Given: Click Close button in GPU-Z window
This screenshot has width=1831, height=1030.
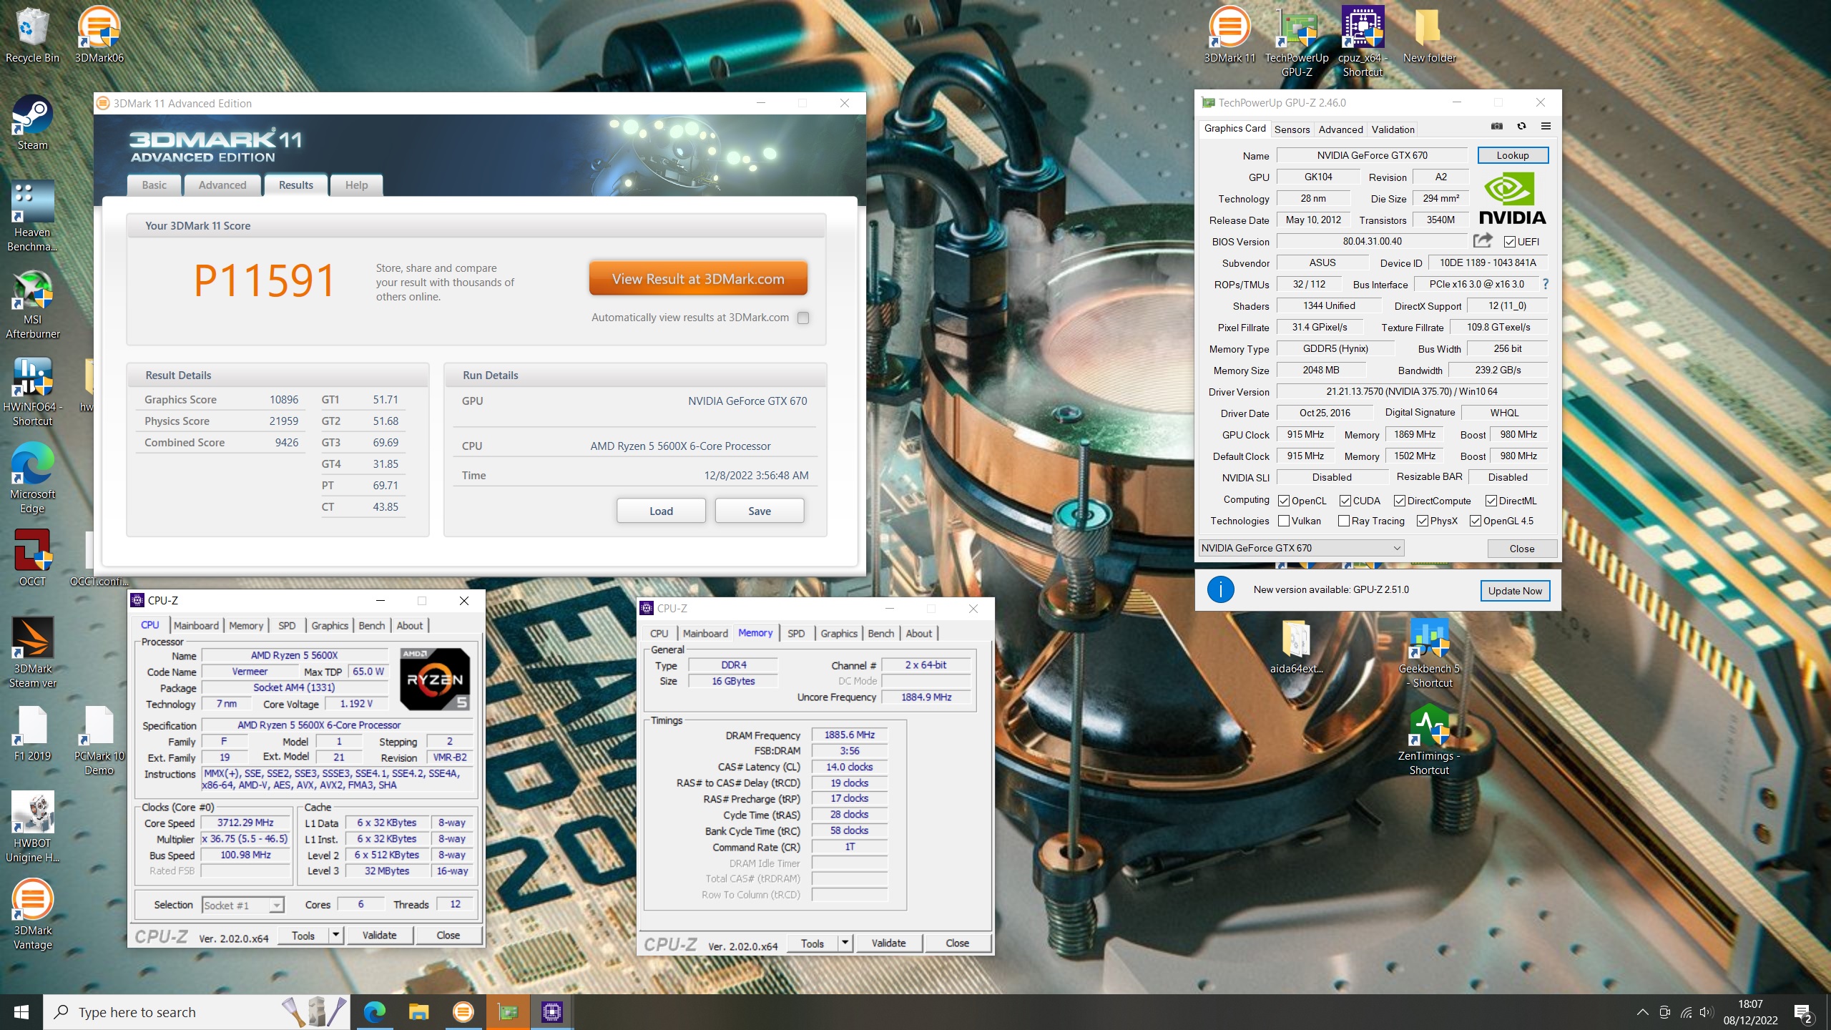Looking at the screenshot, I should 1522,549.
